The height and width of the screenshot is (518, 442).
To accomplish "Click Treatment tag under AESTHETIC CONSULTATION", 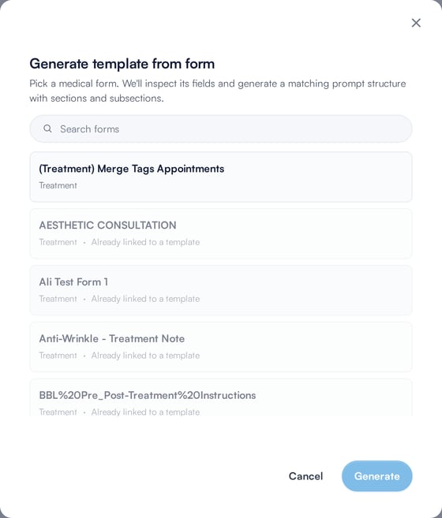I will pyautogui.click(x=58, y=242).
